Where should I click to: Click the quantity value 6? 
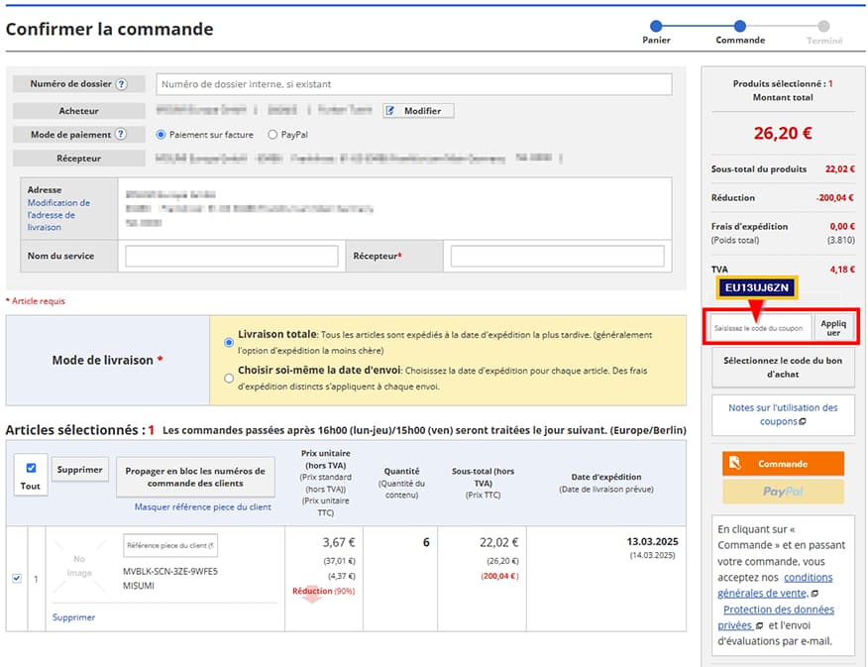coord(426,542)
